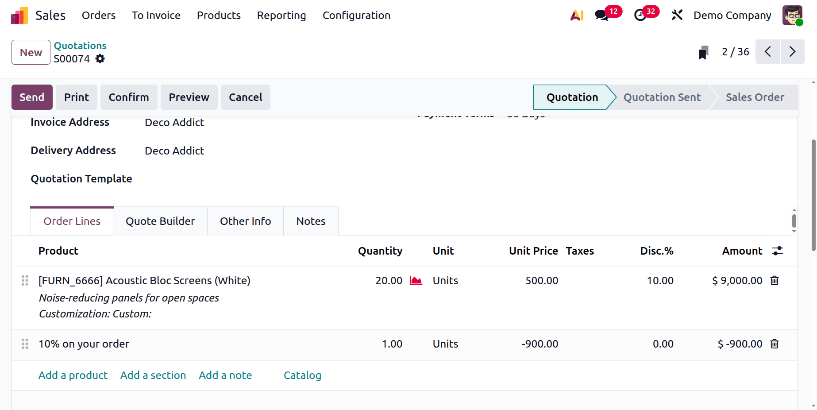Click Add a product link
Viewport: 817px width, 410px height.
pyautogui.click(x=73, y=375)
